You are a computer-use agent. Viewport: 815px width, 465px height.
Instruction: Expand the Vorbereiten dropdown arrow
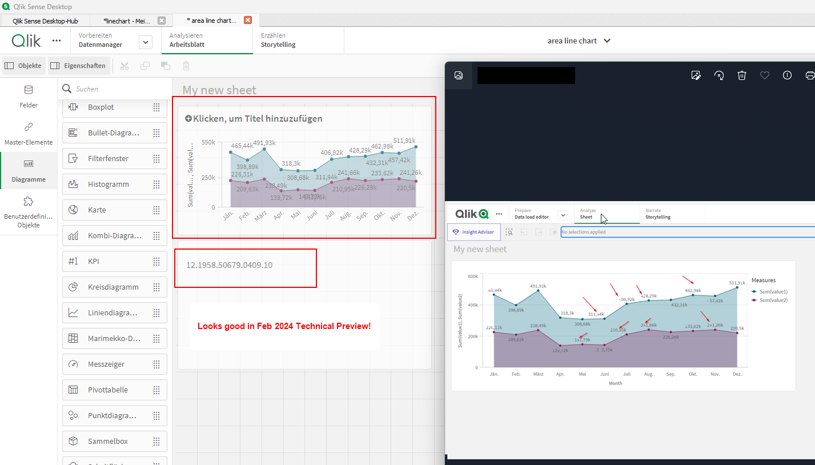(x=146, y=42)
